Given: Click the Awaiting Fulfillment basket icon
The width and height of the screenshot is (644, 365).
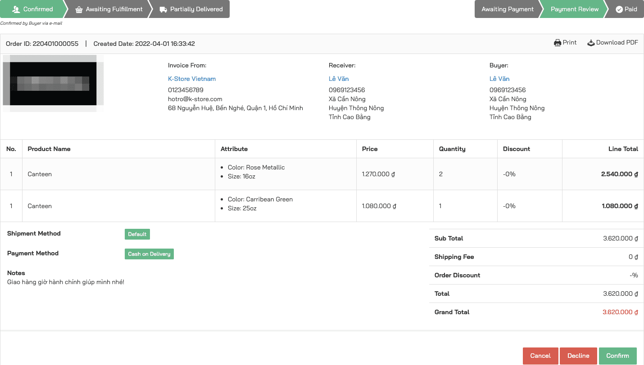Looking at the screenshot, I should [x=79, y=9].
